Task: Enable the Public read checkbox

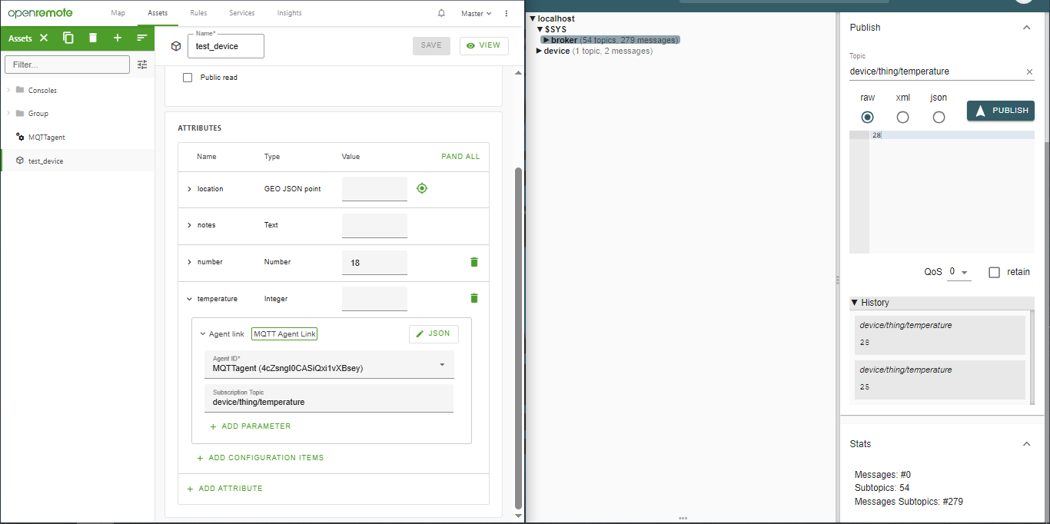Action: (x=188, y=78)
